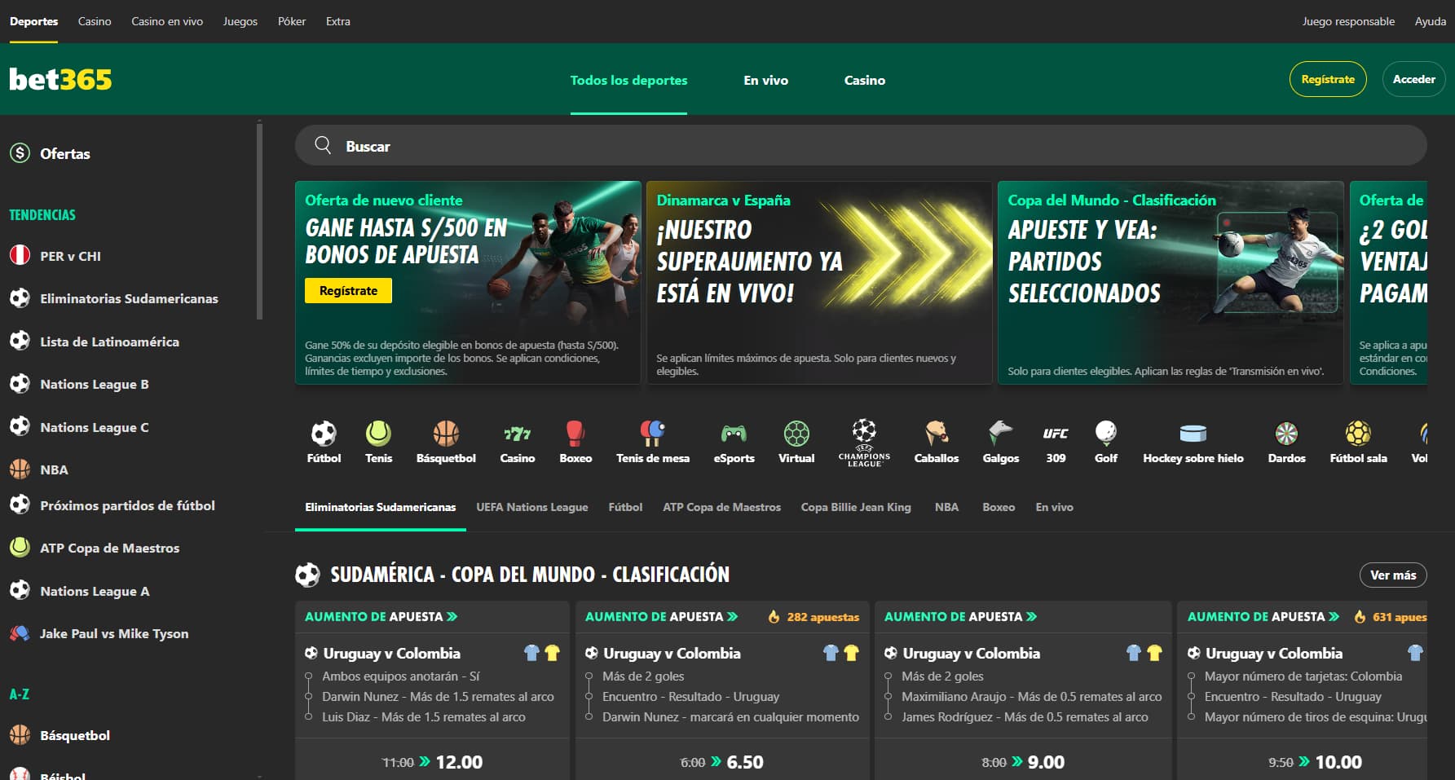The height and width of the screenshot is (780, 1455).
Task: Open the Tenis sports category
Action: (378, 441)
